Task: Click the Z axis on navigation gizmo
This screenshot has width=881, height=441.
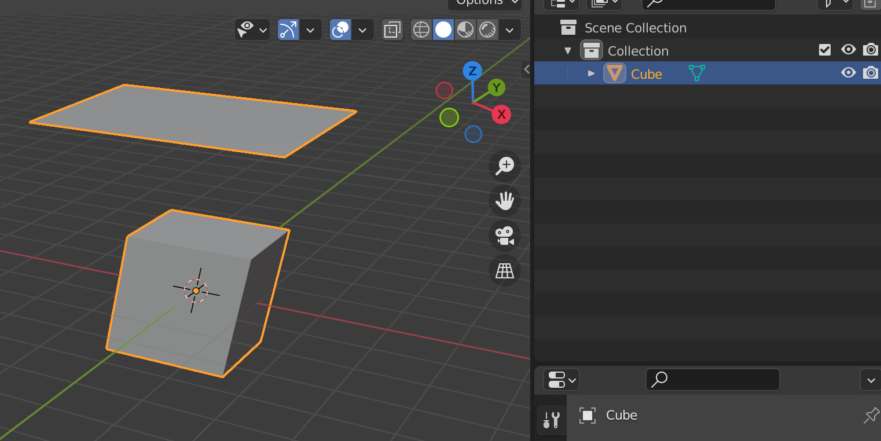Action: point(472,71)
